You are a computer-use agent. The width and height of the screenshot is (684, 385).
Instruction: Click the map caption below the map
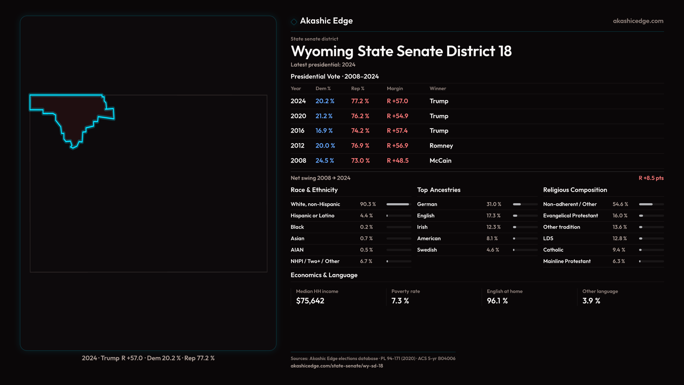coord(148,358)
